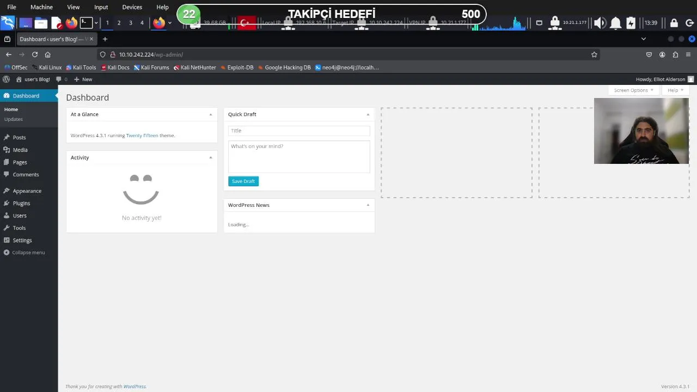This screenshot has width=697, height=392.
Task: Close the Dashboard browser tab
Action: 91,39
